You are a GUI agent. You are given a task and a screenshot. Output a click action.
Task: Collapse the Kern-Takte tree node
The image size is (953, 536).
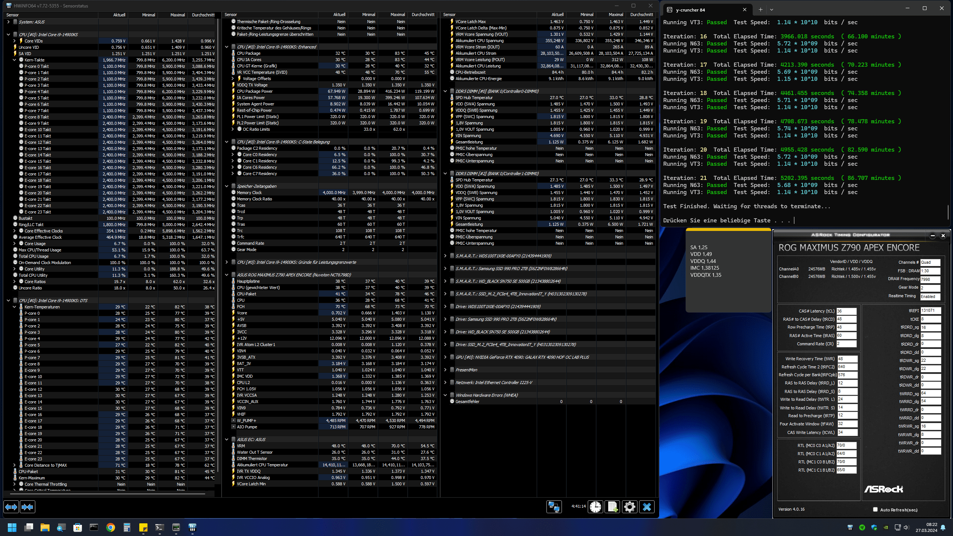coord(15,60)
